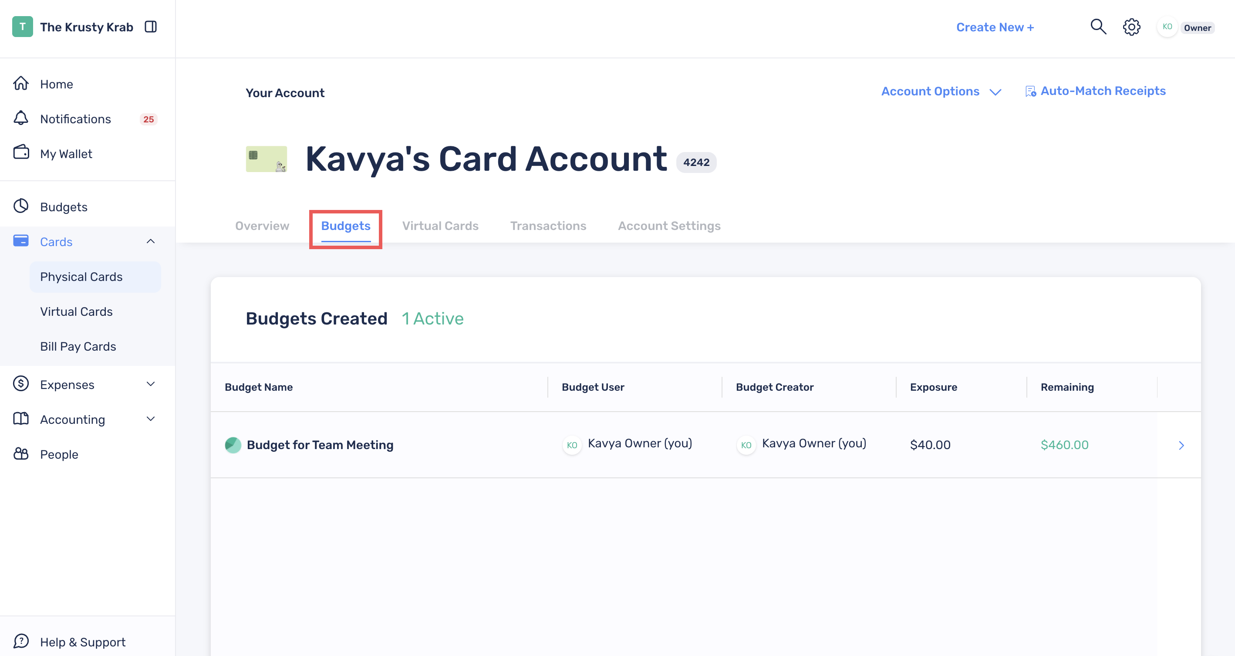
Task: Open settings gear icon
Action: click(1131, 27)
